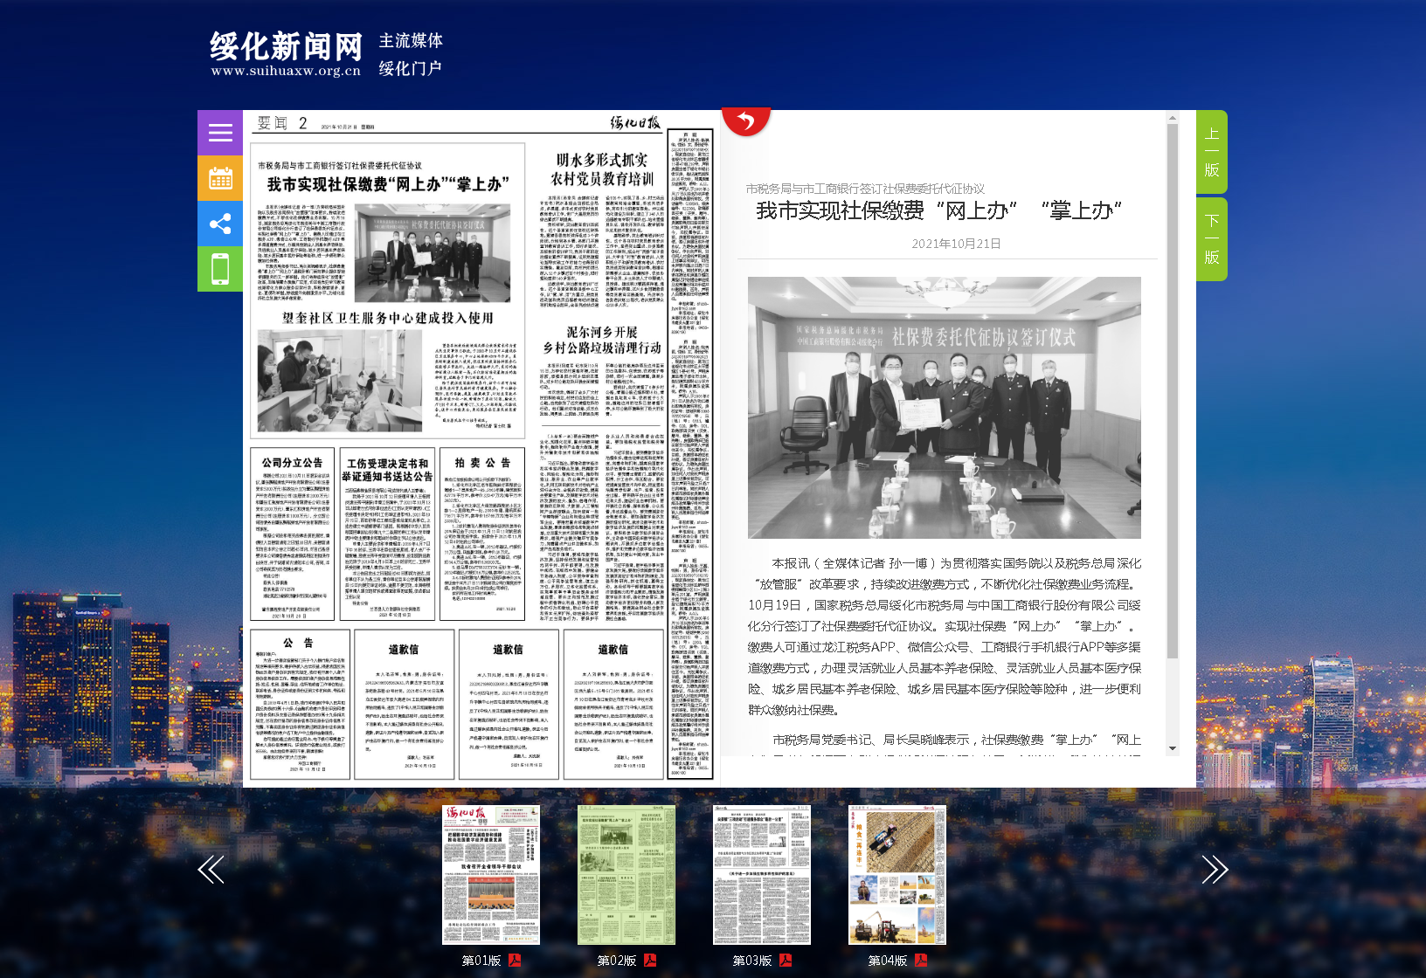Click the signing ceremony photo in article
This screenshot has width=1426, height=978.
(944, 407)
